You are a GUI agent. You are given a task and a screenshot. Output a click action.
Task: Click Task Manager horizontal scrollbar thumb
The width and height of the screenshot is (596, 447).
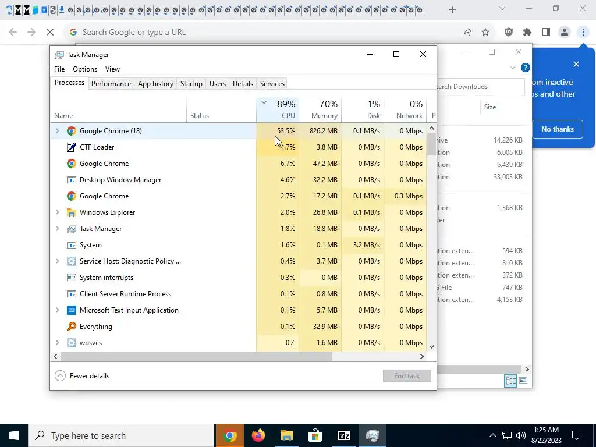[196, 357]
